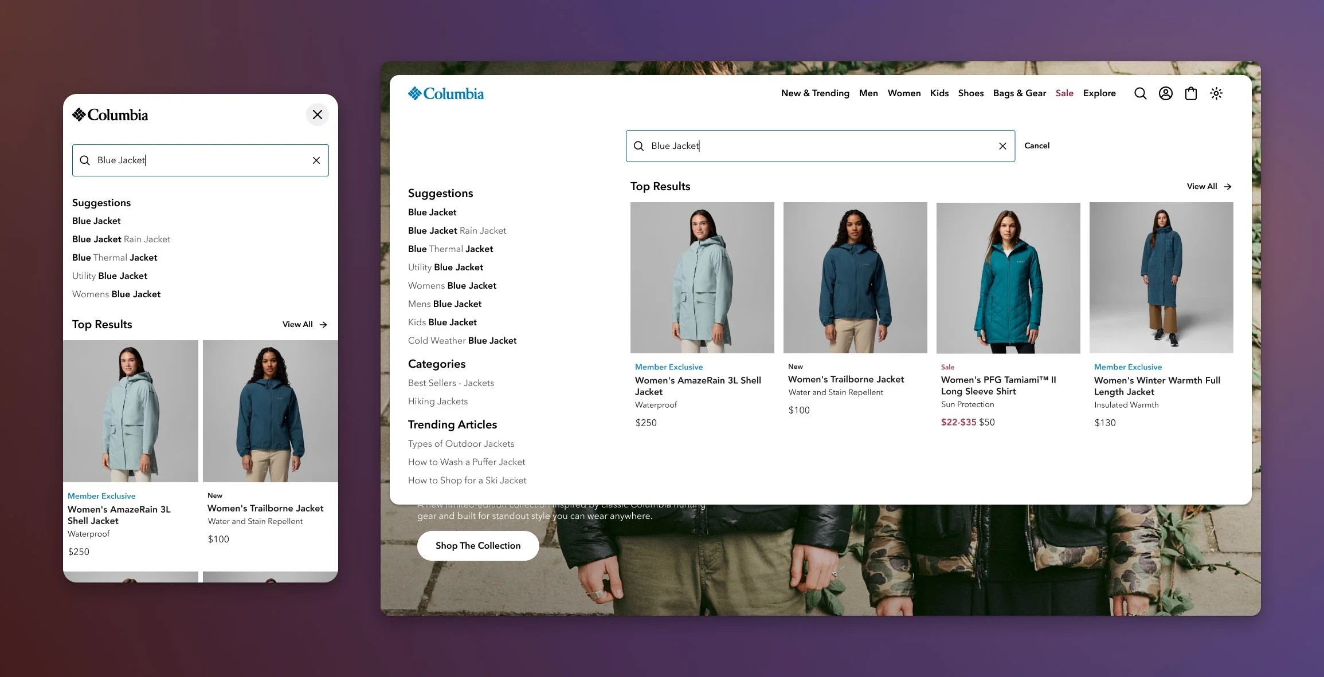Click Shop The Collection button
Image resolution: width=1324 pixels, height=677 pixels.
[x=478, y=546]
